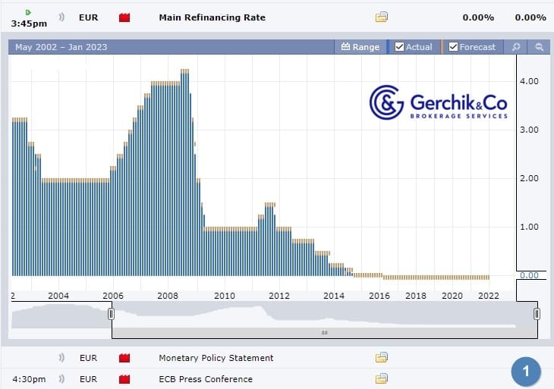Viewport: 554px width, 389px height.
Task: Open the Range date selector
Action: 360,47
